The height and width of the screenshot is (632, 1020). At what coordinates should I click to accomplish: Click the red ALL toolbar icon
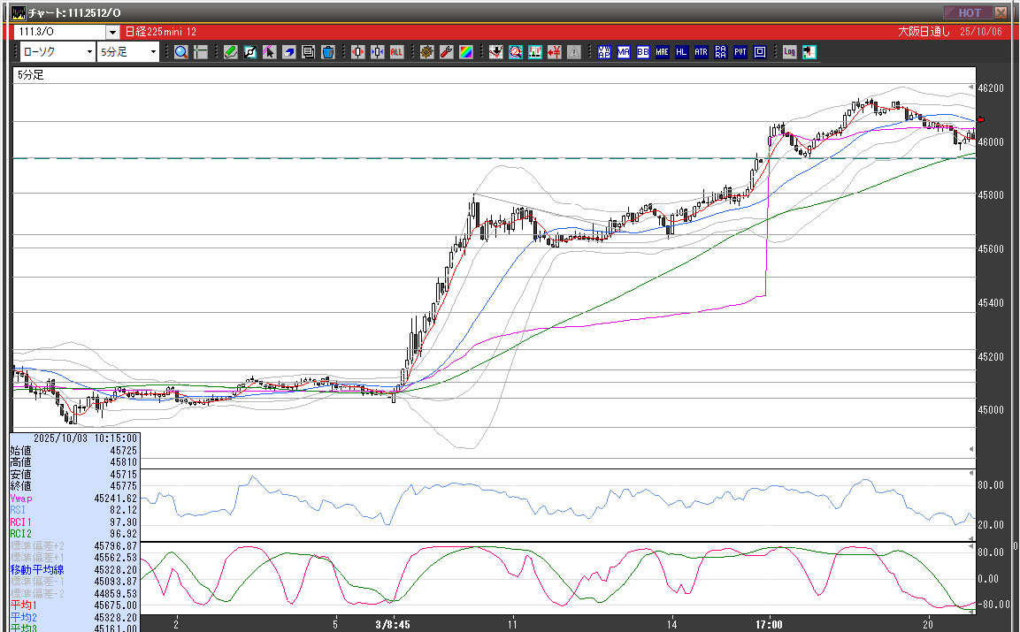(396, 52)
